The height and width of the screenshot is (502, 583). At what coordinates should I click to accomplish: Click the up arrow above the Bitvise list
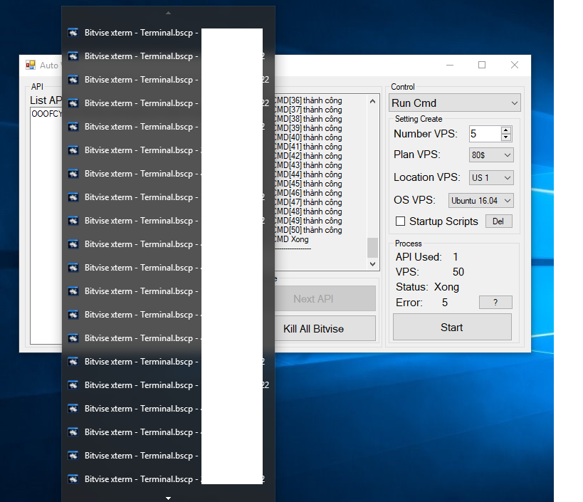click(168, 13)
